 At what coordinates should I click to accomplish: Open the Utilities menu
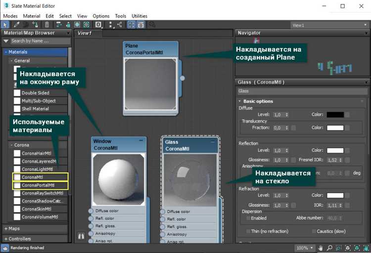click(x=139, y=16)
